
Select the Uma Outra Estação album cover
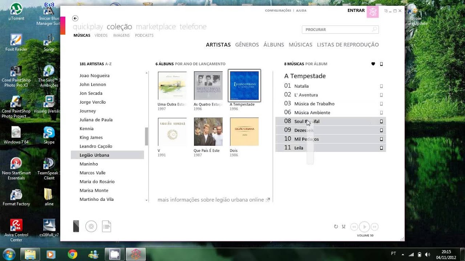point(172,86)
